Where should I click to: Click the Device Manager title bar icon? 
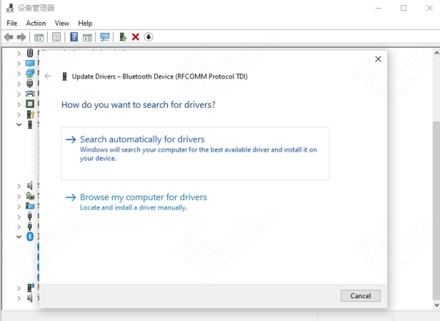tap(10, 8)
